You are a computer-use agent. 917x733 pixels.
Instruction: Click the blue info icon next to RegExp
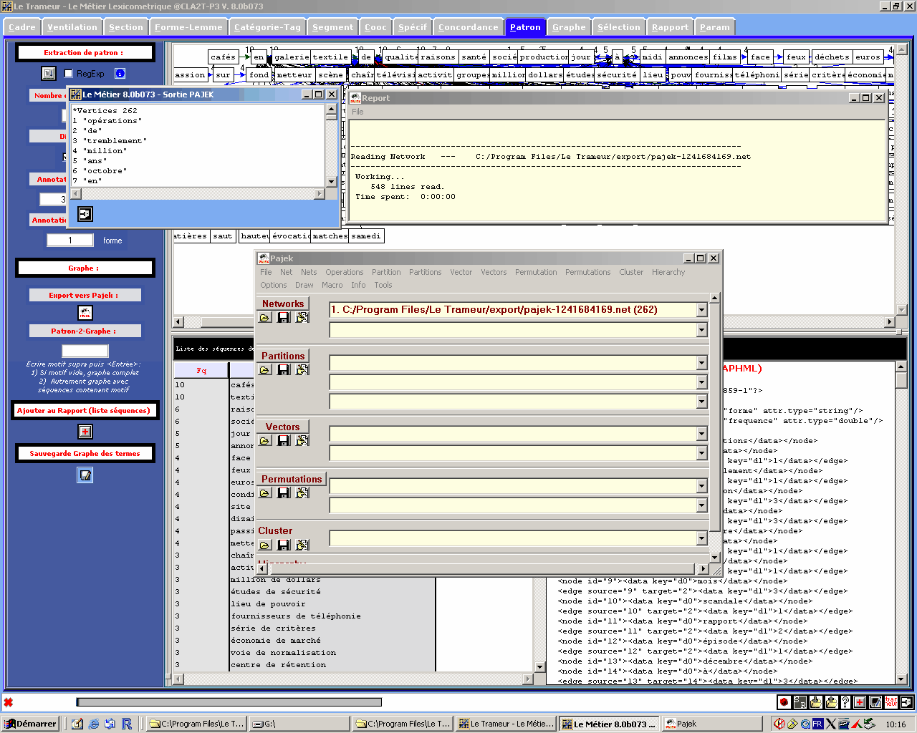tap(120, 73)
